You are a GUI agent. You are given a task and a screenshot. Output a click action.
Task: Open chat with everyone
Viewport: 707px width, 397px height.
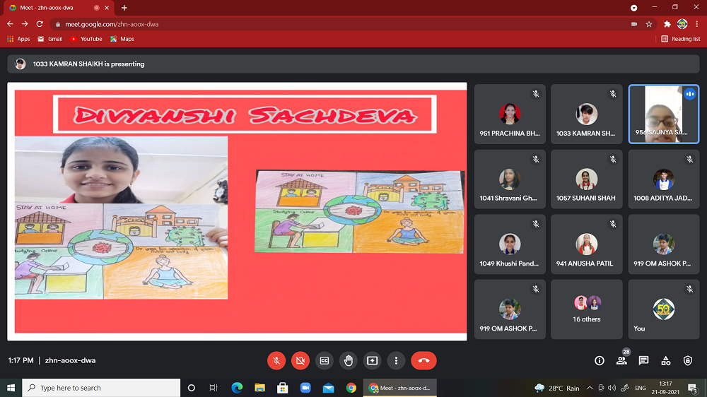[x=643, y=360]
